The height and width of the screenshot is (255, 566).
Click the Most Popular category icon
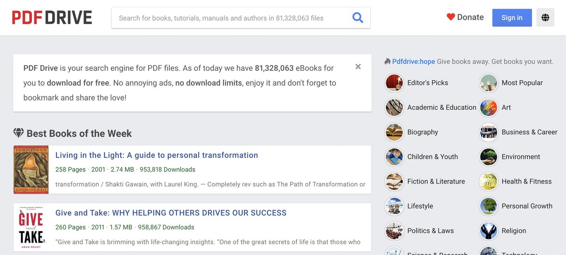tap(489, 83)
